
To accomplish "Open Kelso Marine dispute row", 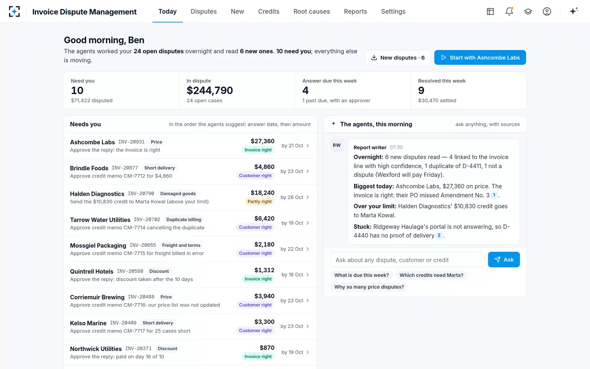I will click(x=191, y=326).
